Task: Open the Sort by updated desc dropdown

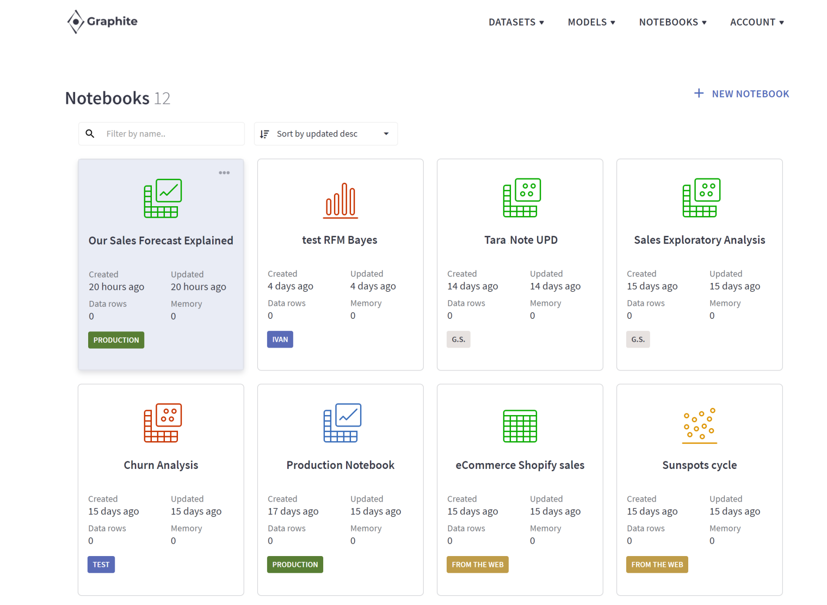Action: [325, 133]
